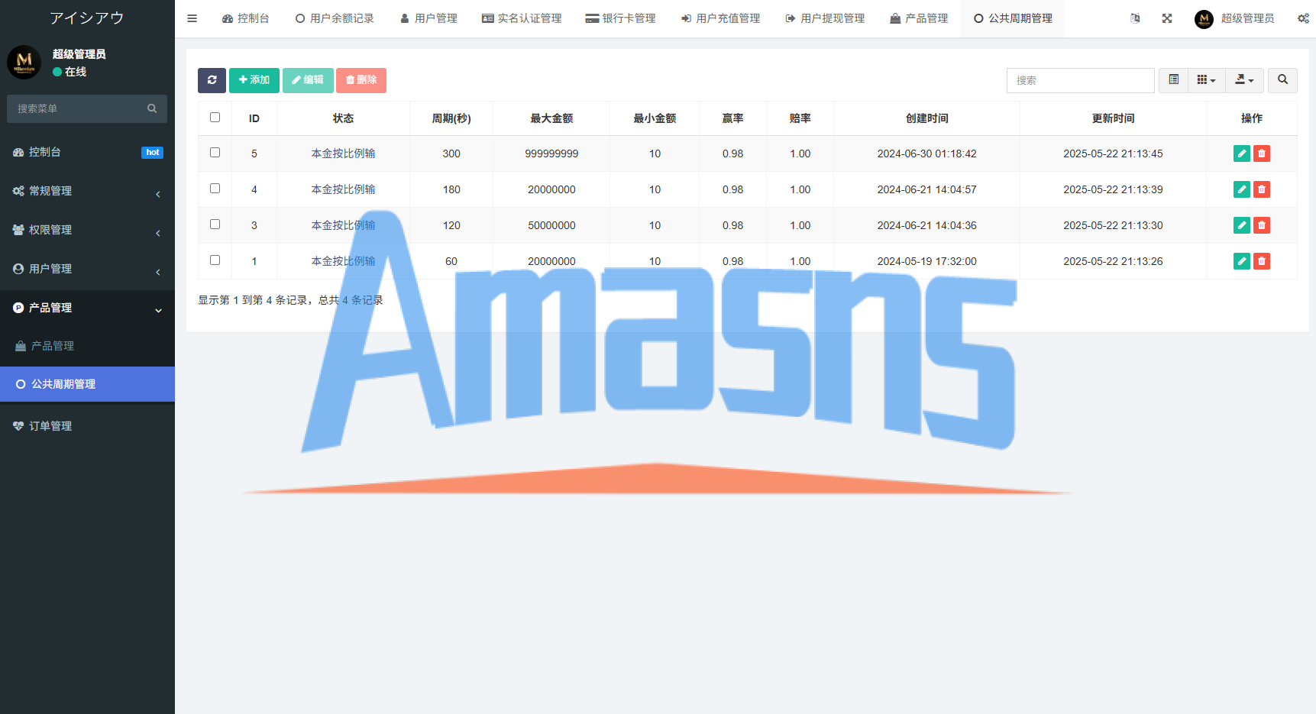Image resolution: width=1316 pixels, height=714 pixels.
Task: Open the language switch icon in header
Action: (1135, 18)
